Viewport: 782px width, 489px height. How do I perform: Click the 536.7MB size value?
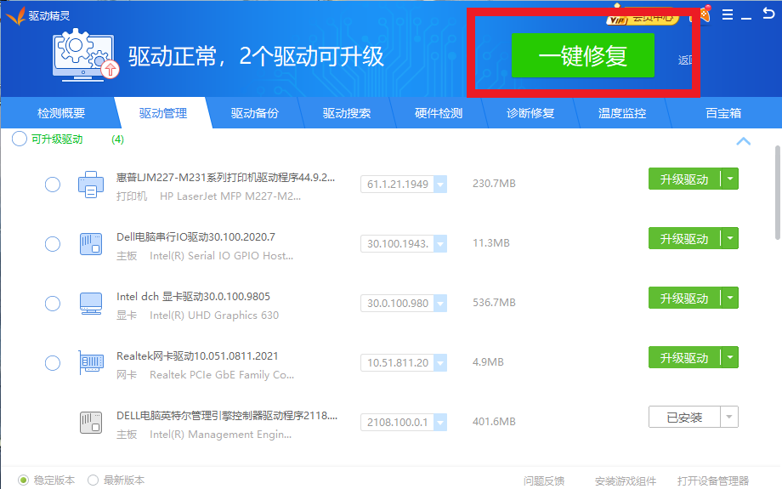click(494, 303)
